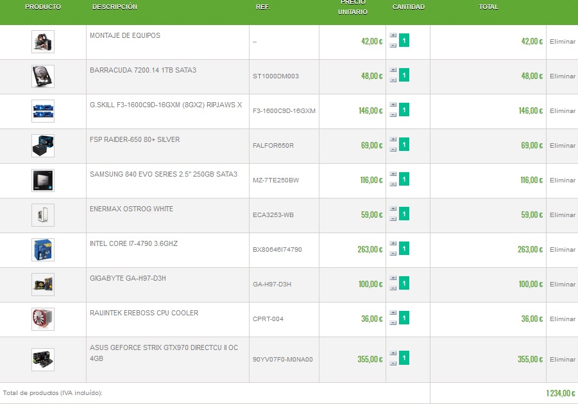The width and height of the screenshot is (578, 404).
Task: Open BARRACUDA 7200.14 1TB SATA3 description
Action: tap(143, 71)
